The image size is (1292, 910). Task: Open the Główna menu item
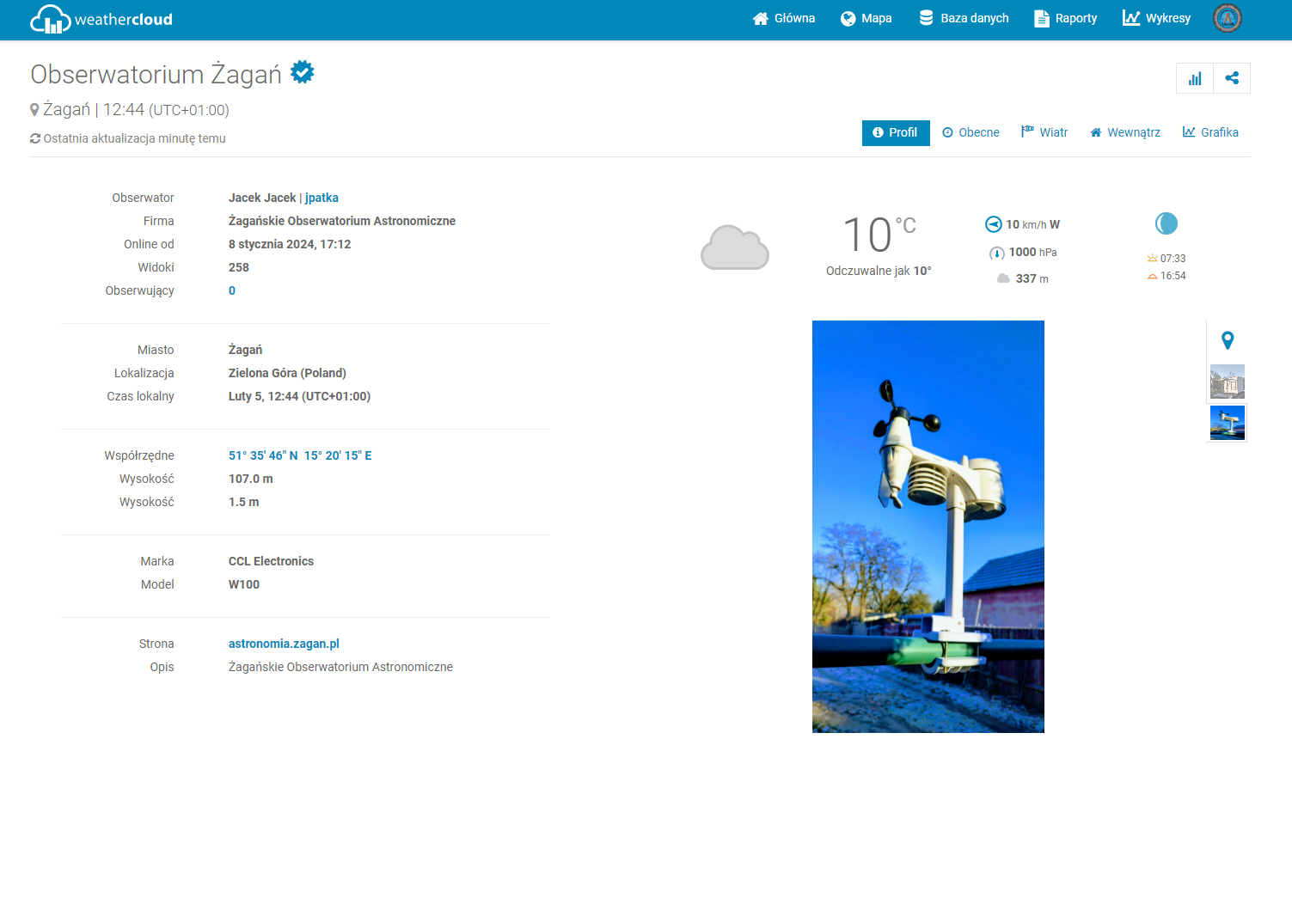tap(783, 18)
